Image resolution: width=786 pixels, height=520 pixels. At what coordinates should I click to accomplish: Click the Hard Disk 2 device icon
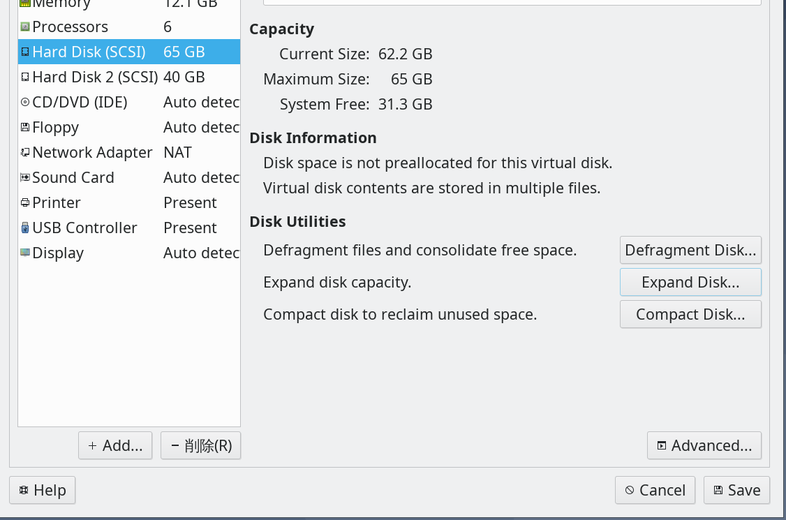(x=25, y=77)
